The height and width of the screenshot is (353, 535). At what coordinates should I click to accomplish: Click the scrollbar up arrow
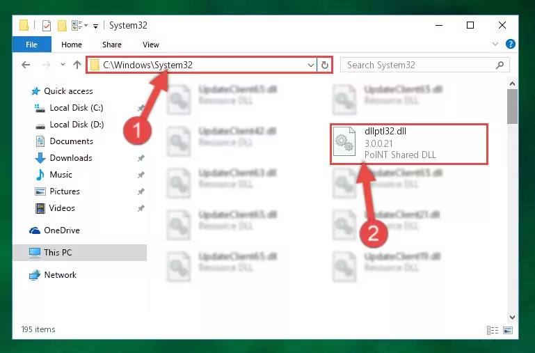click(512, 84)
